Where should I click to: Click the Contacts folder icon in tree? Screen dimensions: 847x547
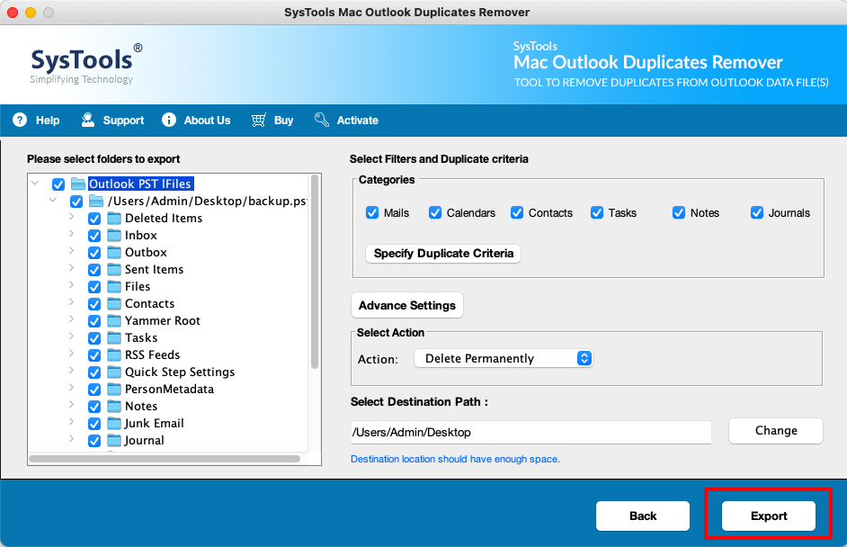tap(114, 304)
